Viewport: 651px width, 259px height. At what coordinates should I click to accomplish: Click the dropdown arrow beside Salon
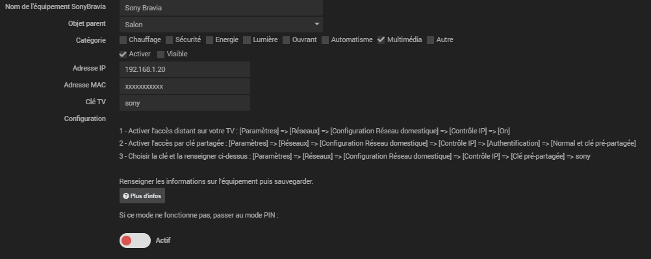[x=317, y=25]
